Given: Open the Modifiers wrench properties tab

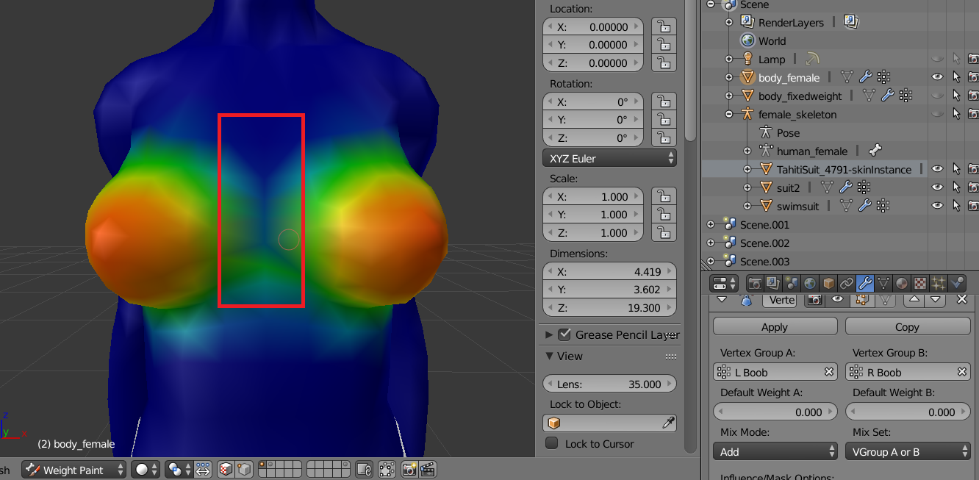Looking at the screenshot, I should (x=865, y=283).
